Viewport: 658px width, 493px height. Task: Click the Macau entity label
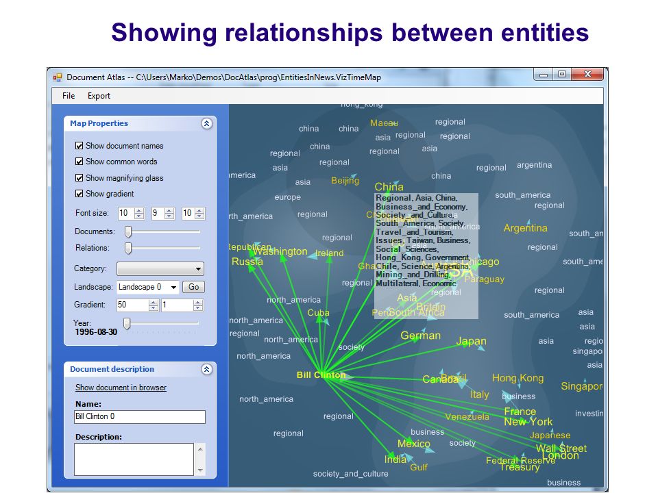[384, 123]
